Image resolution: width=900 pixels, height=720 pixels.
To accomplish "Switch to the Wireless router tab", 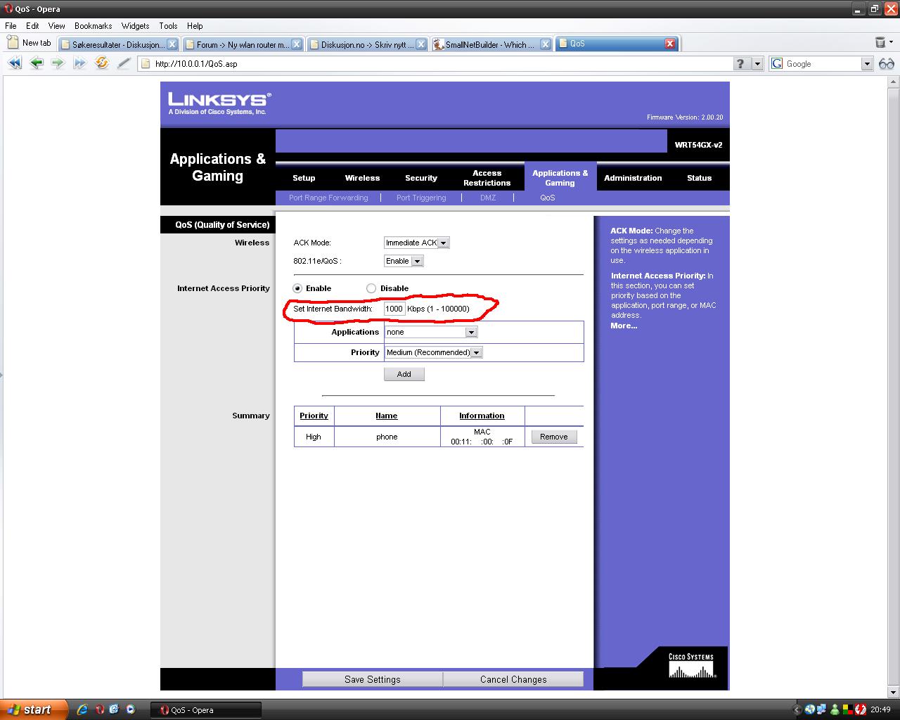I will [x=362, y=178].
